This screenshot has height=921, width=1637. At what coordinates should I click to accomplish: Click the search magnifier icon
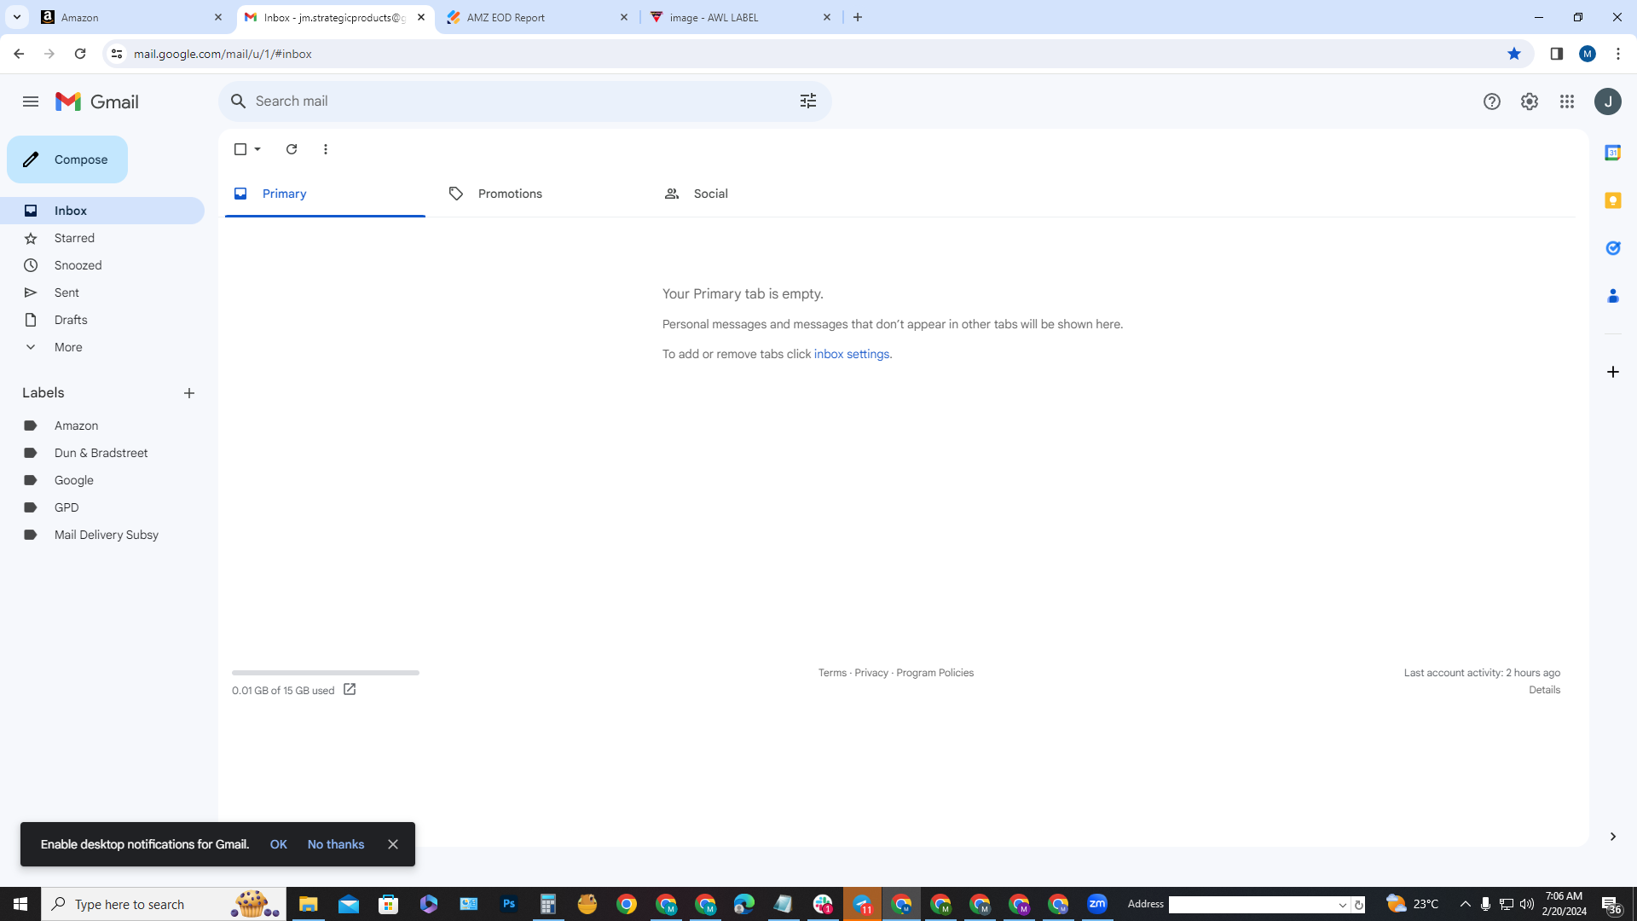tap(239, 101)
